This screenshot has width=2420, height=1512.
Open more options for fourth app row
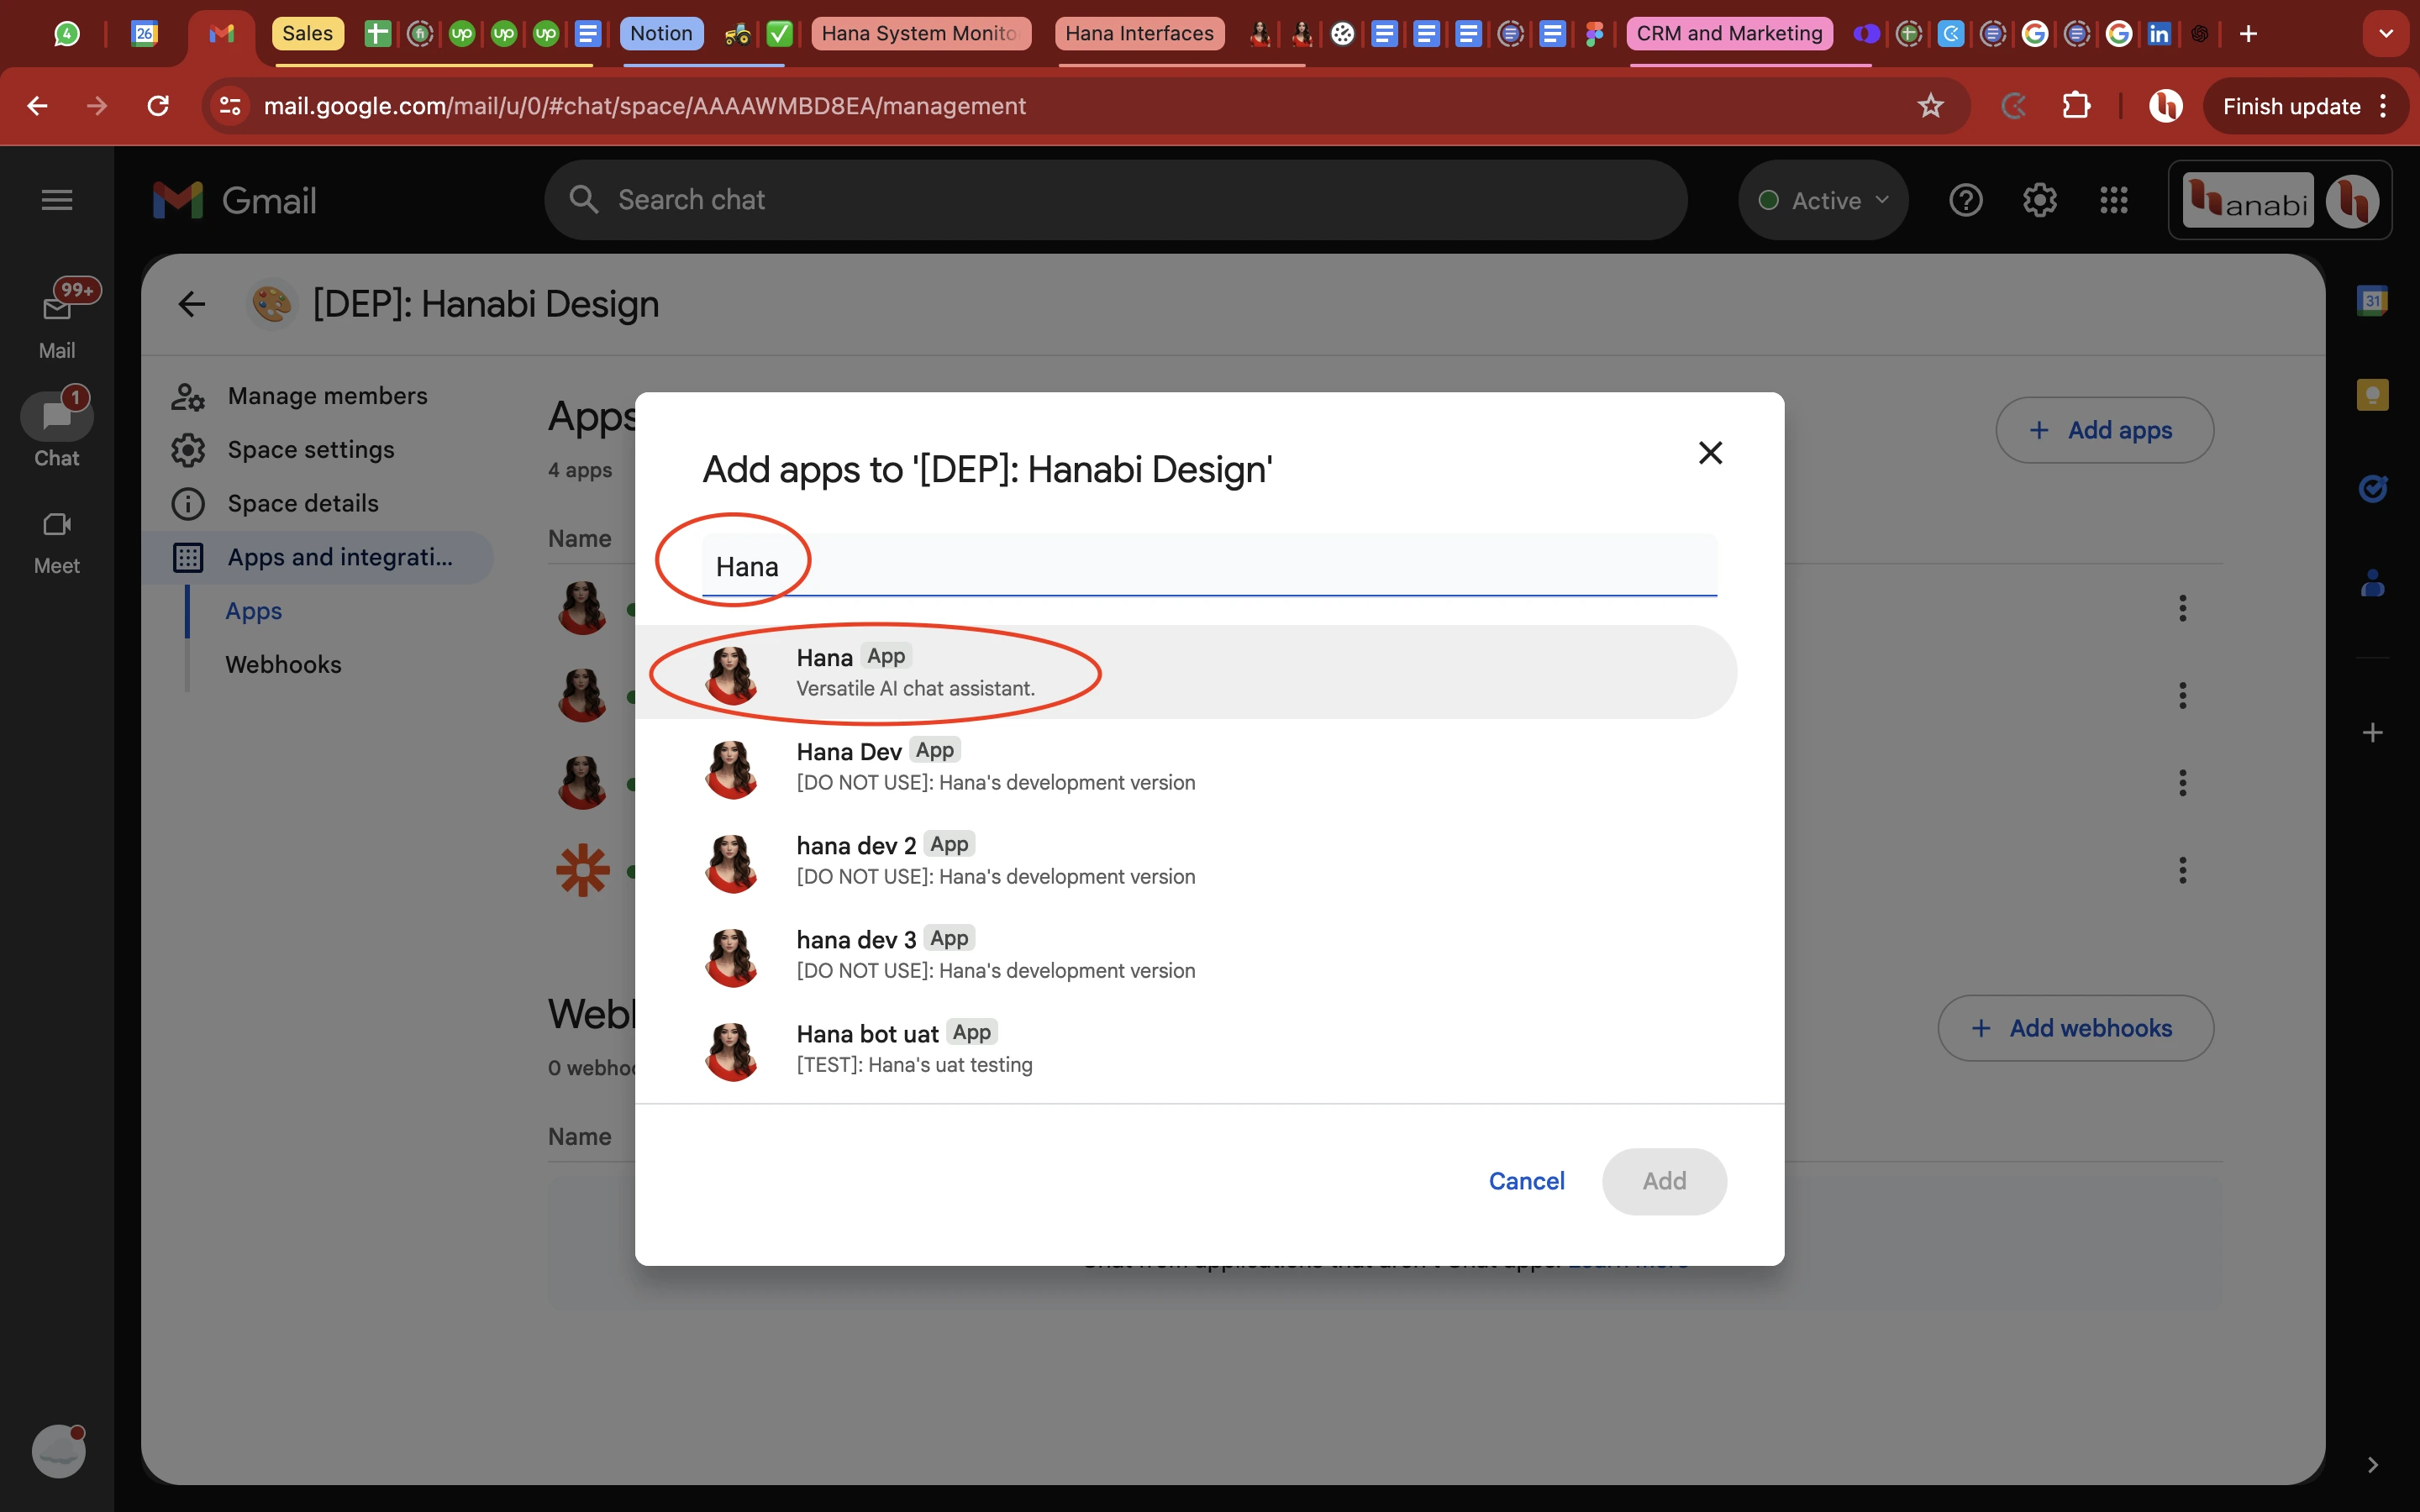tap(2182, 870)
